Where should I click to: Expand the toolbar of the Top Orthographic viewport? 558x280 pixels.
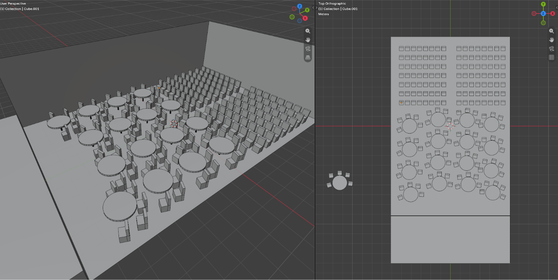(317, 7)
